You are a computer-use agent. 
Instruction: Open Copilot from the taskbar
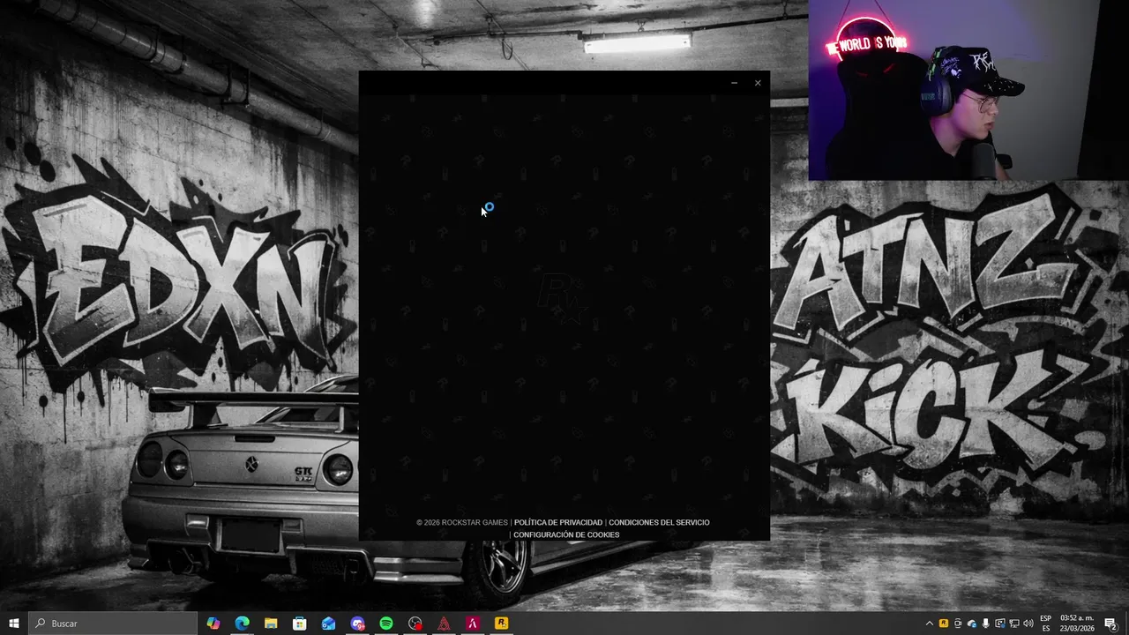[x=213, y=624]
